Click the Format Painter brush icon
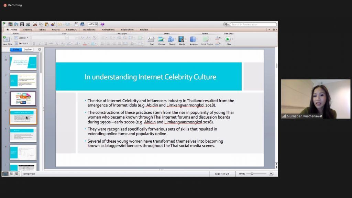 [x=53, y=24]
